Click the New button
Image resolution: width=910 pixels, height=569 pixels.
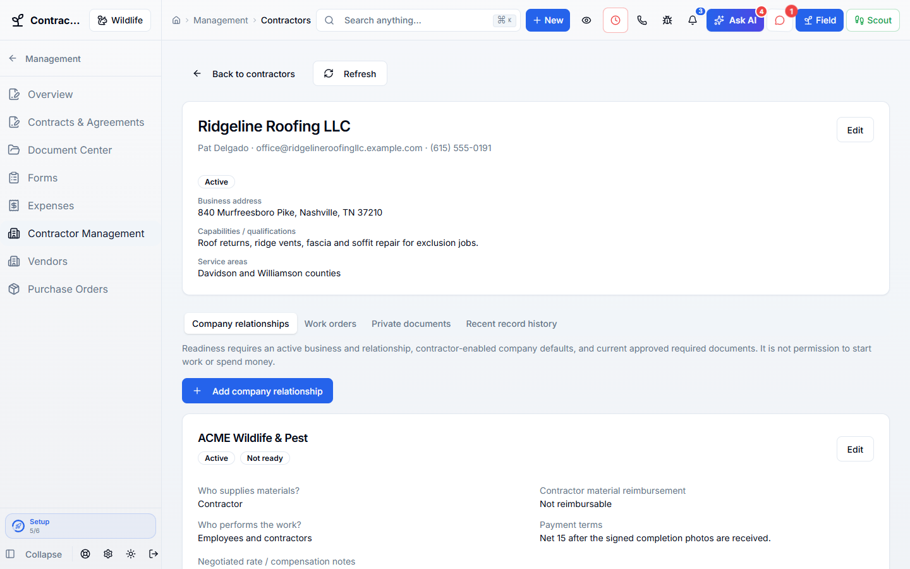[548, 20]
